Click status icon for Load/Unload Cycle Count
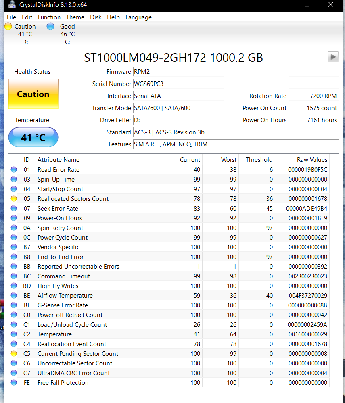345x403 pixels. [14, 325]
